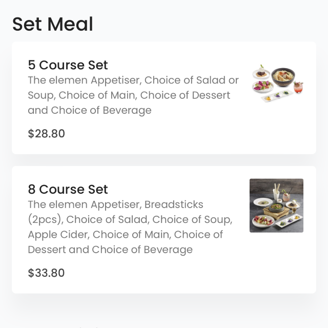
Task: Click the salad plate in 8 Course photo
Action: tap(263, 221)
